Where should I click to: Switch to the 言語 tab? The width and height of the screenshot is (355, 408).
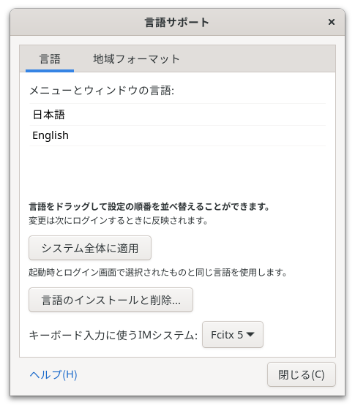click(50, 58)
